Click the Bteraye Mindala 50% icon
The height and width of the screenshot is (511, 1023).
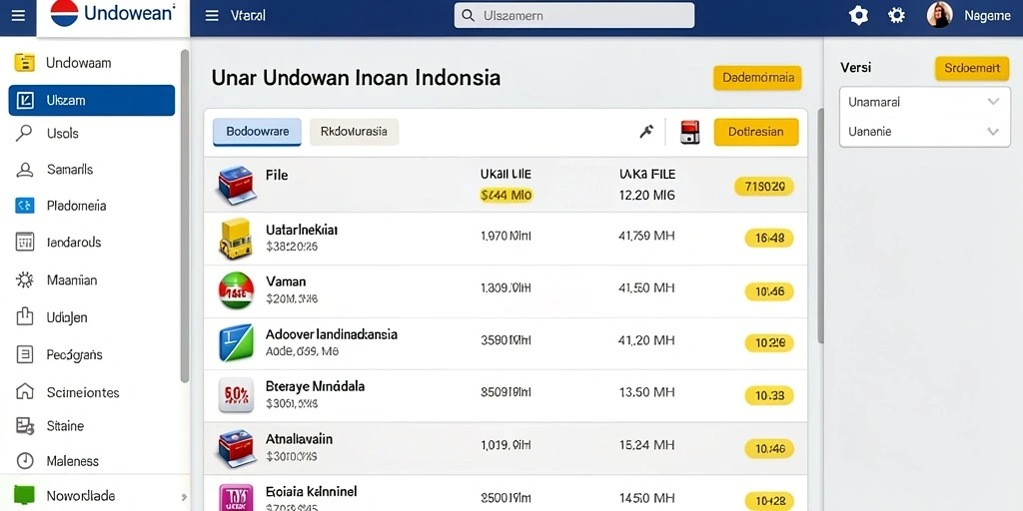[x=236, y=395]
